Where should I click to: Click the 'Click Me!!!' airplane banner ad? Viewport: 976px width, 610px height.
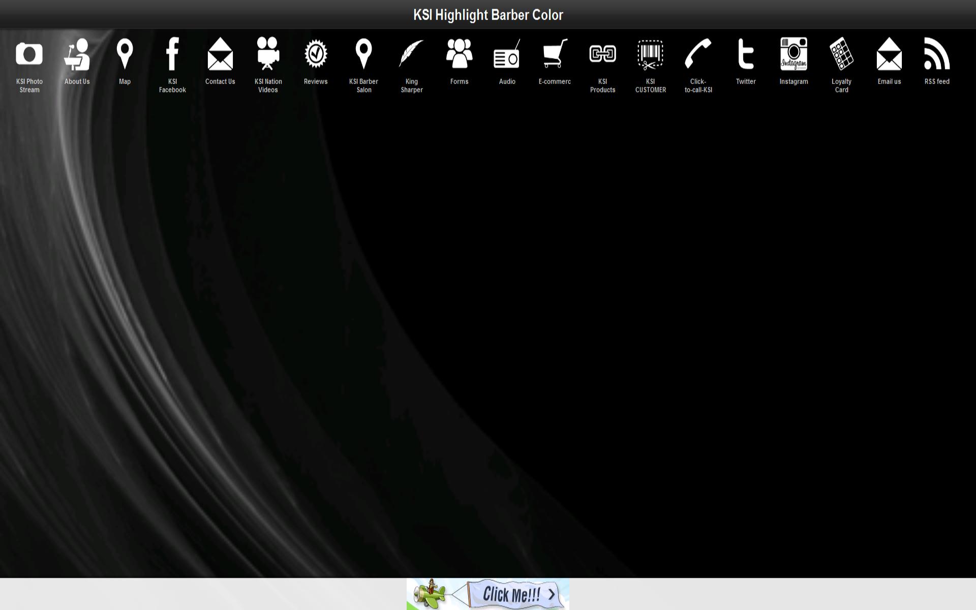coord(488,594)
